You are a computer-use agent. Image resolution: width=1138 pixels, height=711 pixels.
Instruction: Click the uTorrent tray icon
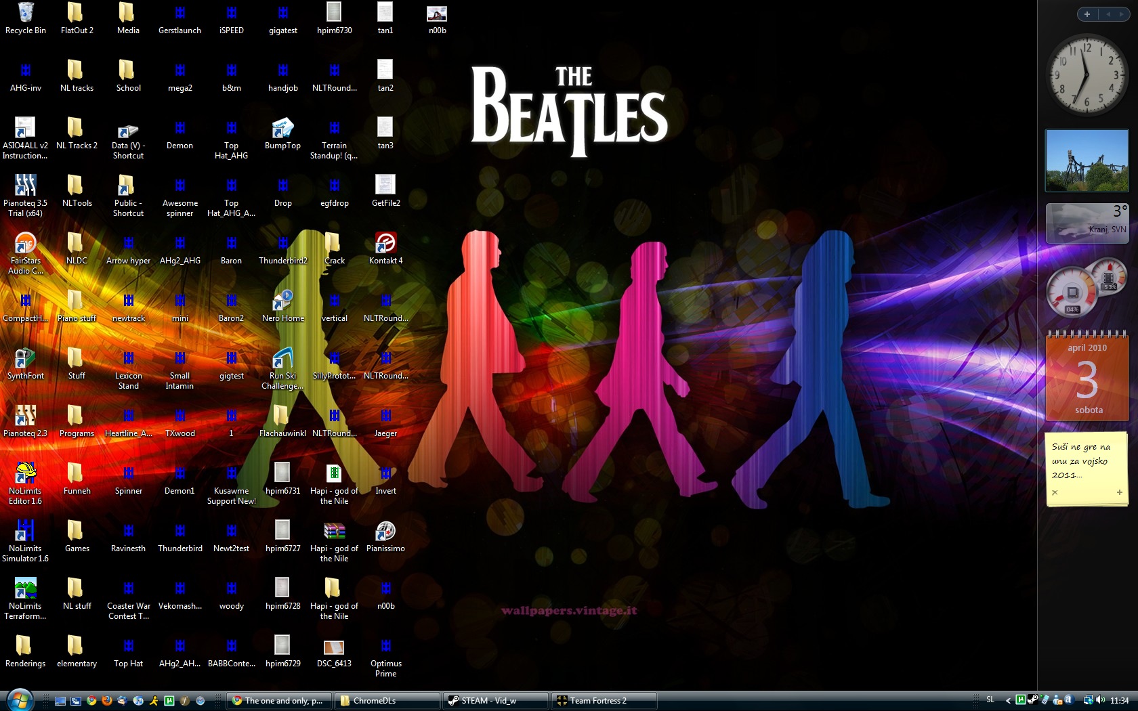click(x=1021, y=699)
